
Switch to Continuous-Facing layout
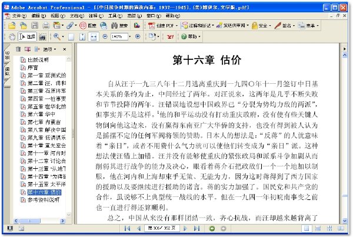point(329,229)
